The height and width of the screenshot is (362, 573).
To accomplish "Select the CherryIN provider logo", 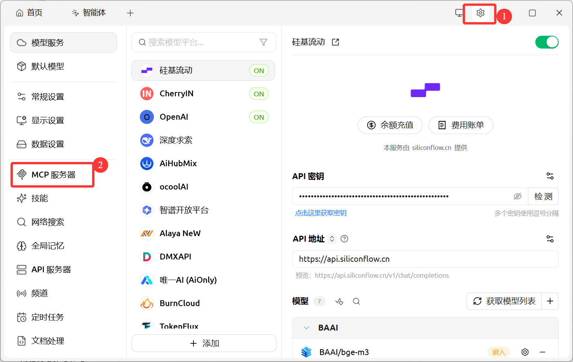I will (x=147, y=94).
